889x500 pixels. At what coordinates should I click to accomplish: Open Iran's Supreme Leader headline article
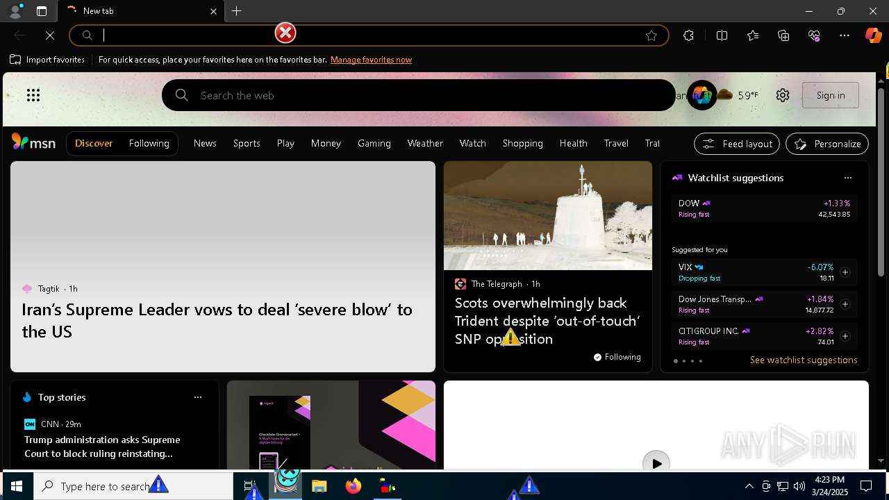pos(217,320)
